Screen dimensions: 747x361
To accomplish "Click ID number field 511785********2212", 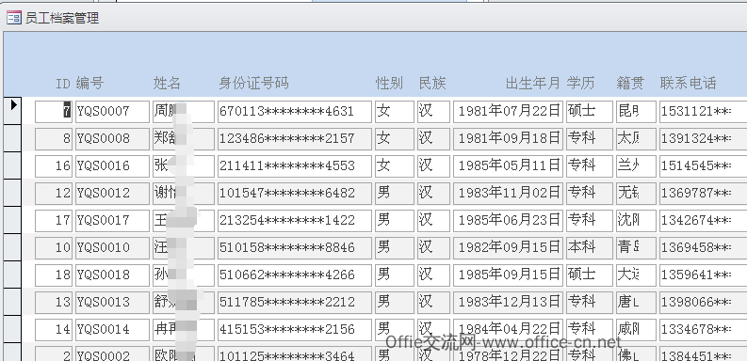I will [x=295, y=302].
